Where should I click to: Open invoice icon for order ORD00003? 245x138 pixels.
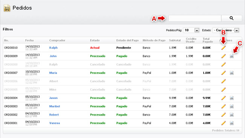(x=232, y=106)
